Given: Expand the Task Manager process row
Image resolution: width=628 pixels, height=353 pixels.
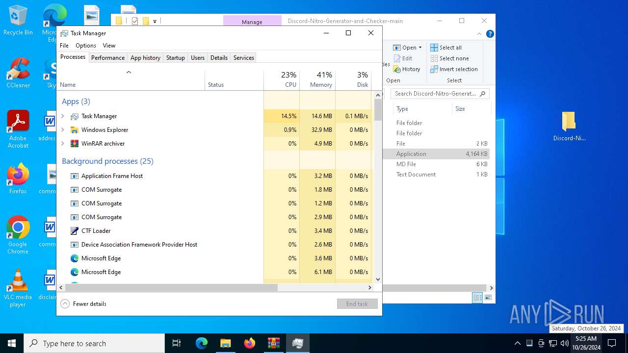Looking at the screenshot, I should [63, 116].
